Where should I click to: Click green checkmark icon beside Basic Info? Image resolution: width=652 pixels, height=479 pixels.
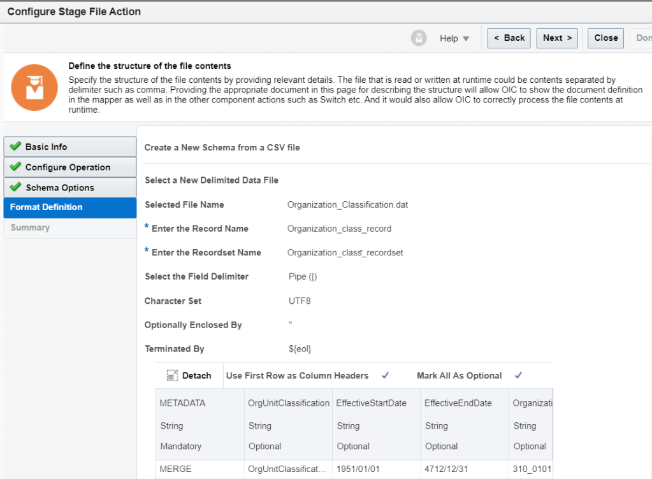[x=16, y=147]
